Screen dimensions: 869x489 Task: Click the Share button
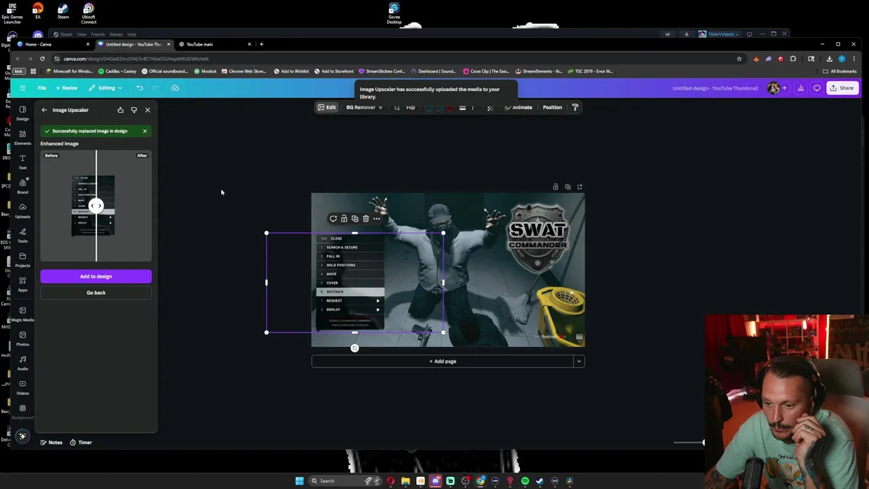point(842,88)
